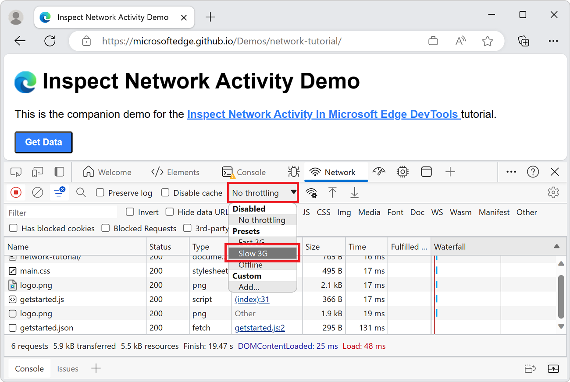
Task: Clear the network log
Action: (38, 192)
